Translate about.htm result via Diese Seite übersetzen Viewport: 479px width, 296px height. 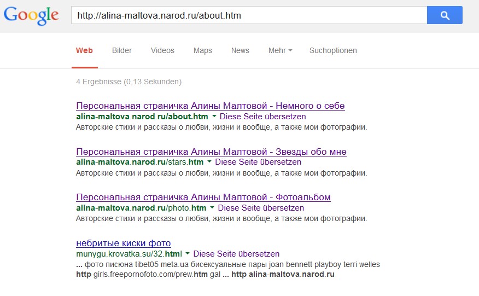(x=262, y=117)
